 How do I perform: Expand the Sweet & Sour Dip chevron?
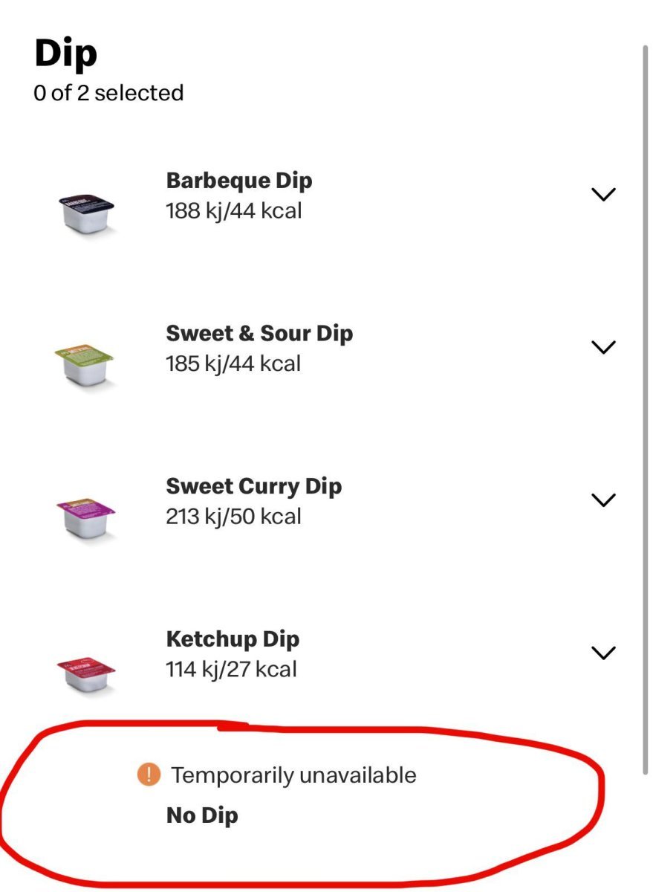603,347
